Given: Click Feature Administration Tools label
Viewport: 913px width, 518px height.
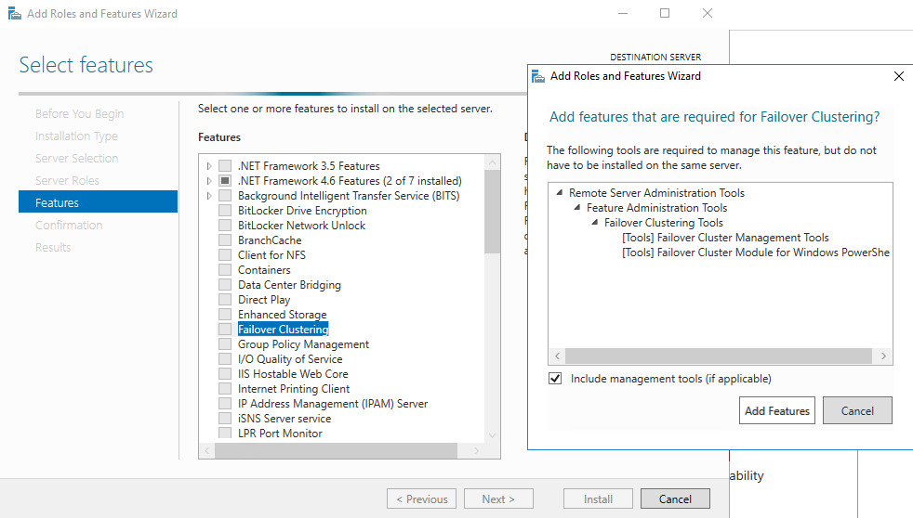Looking at the screenshot, I should click(656, 208).
